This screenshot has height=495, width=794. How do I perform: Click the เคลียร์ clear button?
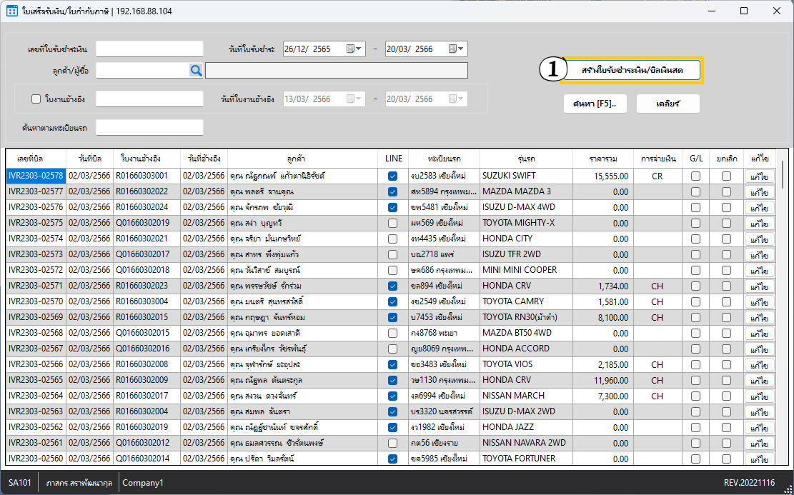668,104
